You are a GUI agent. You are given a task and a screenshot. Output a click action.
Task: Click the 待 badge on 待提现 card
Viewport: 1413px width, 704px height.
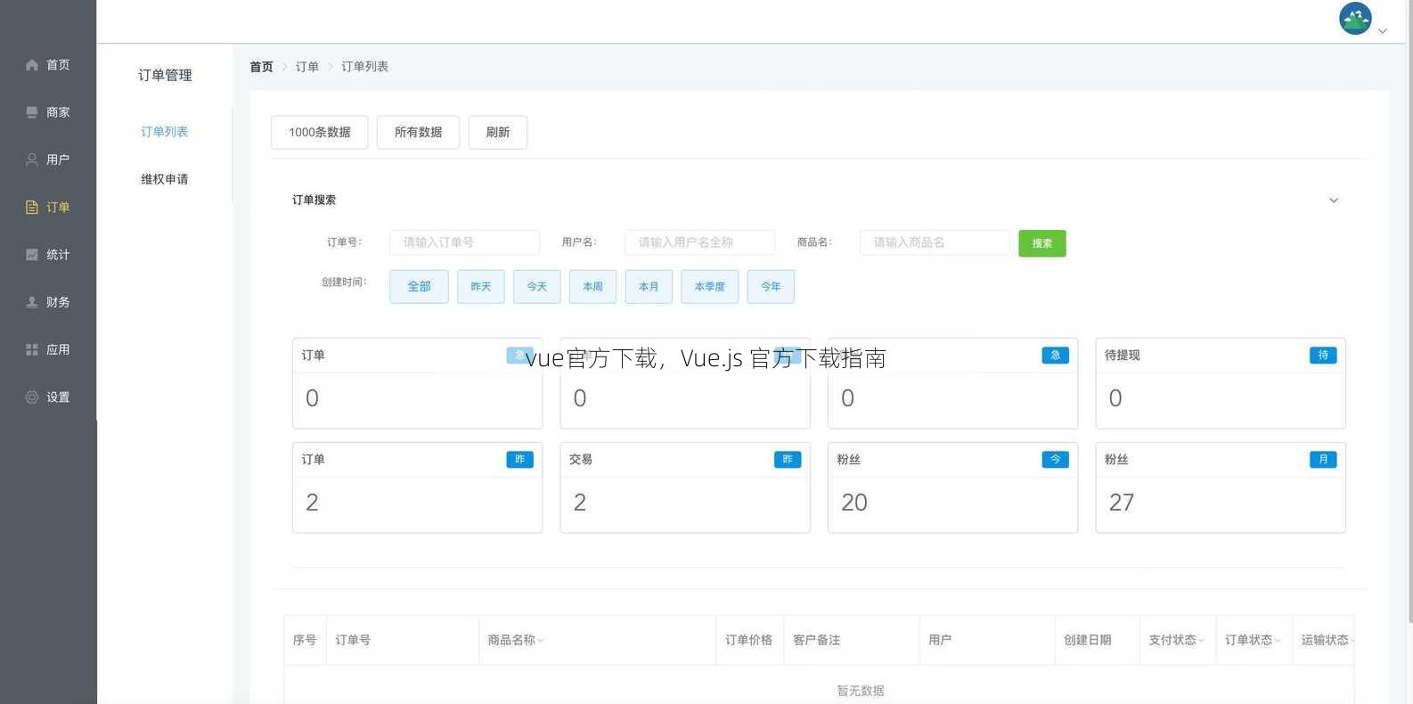1323,356
